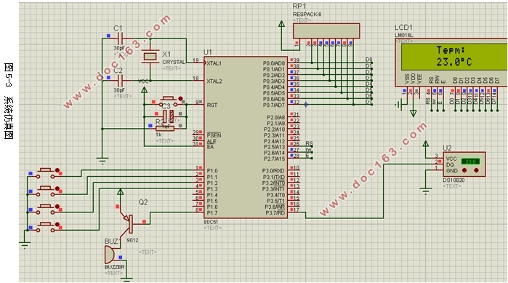Click the RS terminal label at P2.5

[309, 143]
